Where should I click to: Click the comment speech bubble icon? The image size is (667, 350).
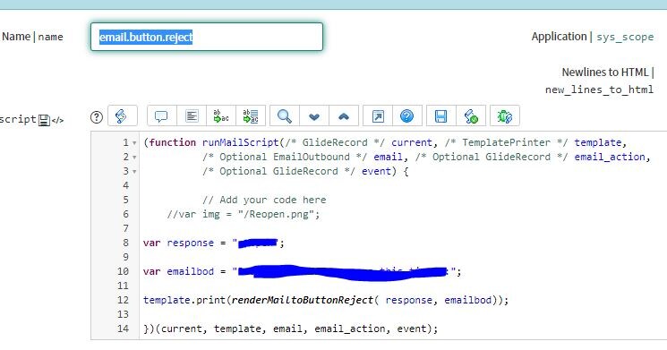[162, 115]
